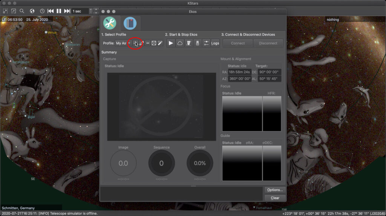Viewport: 386px width, 216px height.
Task: Start Ekos with the play button
Action: pos(171,43)
